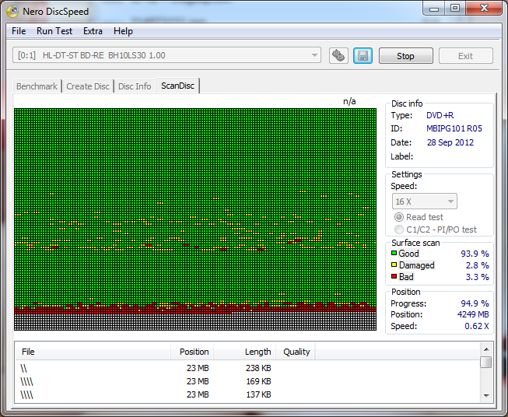508x417 pixels.
Task: Minimize the Nero DiscSpeed window
Action: point(434,8)
